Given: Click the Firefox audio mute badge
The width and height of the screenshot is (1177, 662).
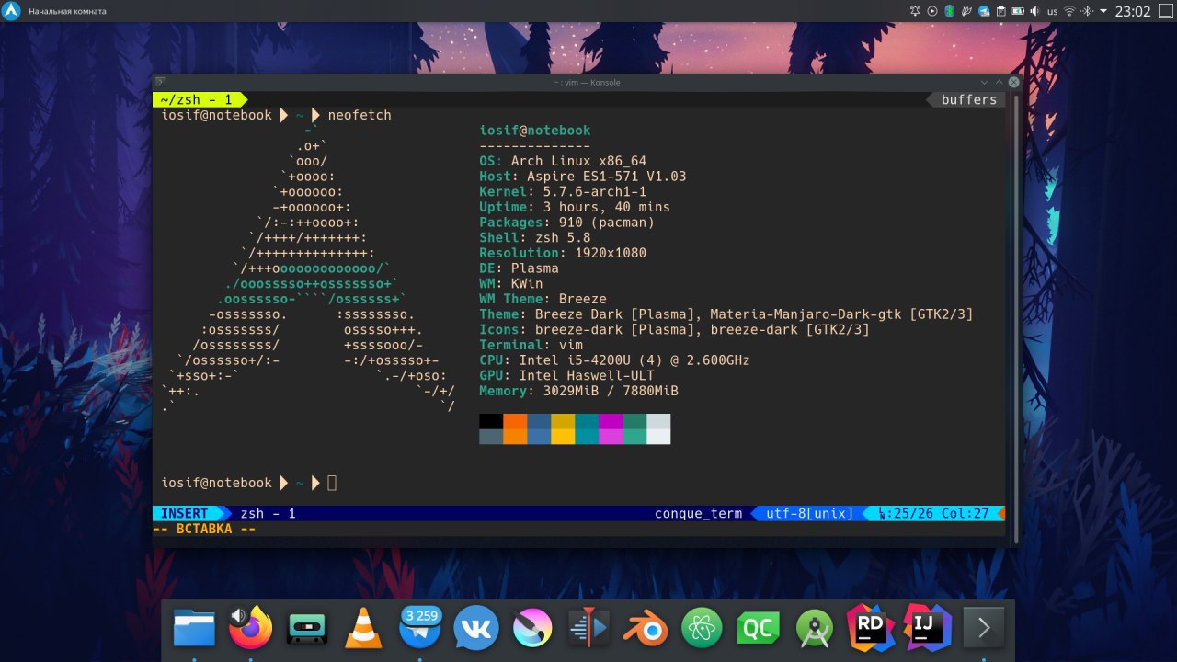Looking at the screenshot, I should point(238,615).
